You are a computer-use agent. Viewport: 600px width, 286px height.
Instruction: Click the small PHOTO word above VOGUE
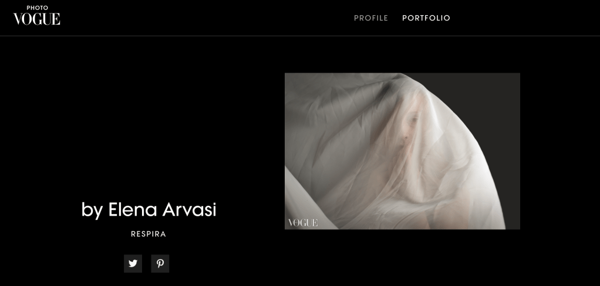point(37,8)
